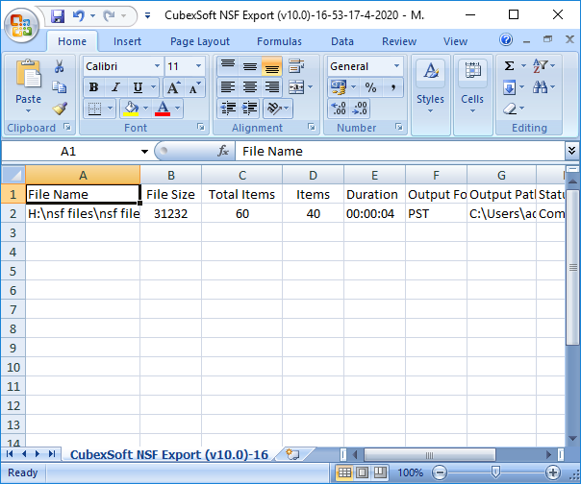This screenshot has height=484, width=581.
Task: Select cell B2 containing 31232
Action: click(170, 214)
